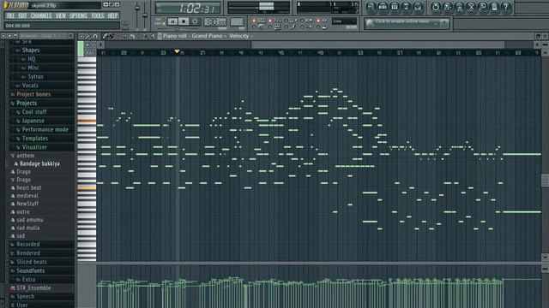Open the Piano Roll round icon
The image size is (549, 308).
[x=395, y=7]
